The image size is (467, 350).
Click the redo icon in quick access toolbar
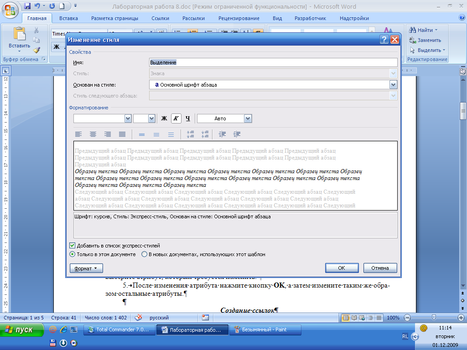coord(52,6)
